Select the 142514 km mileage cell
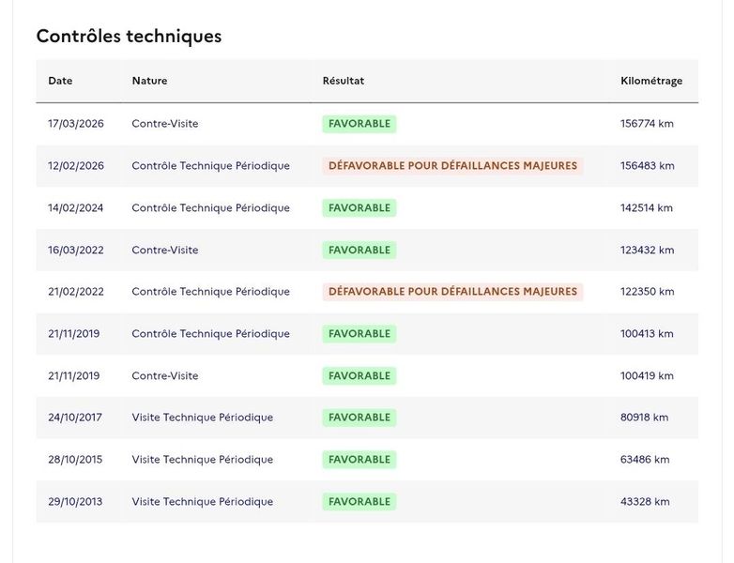 coord(647,207)
